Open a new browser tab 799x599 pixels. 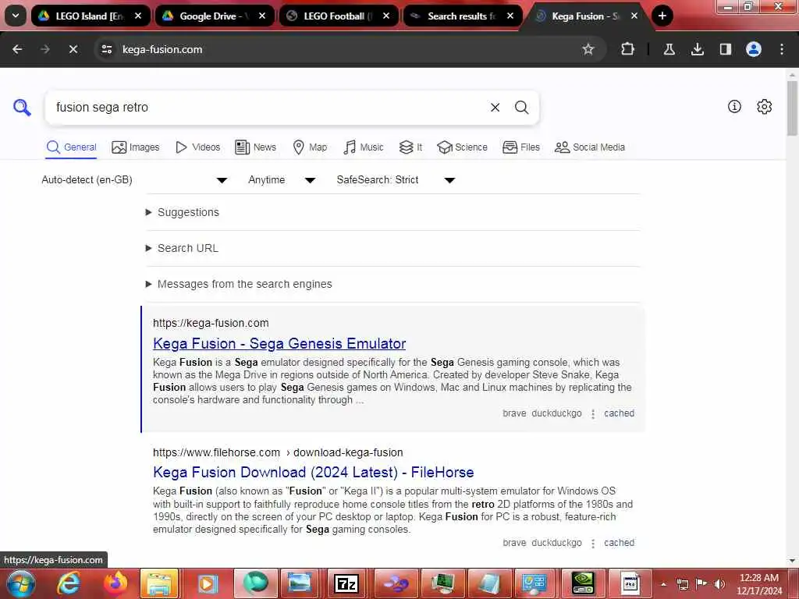pyautogui.click(x=662, y=16)
